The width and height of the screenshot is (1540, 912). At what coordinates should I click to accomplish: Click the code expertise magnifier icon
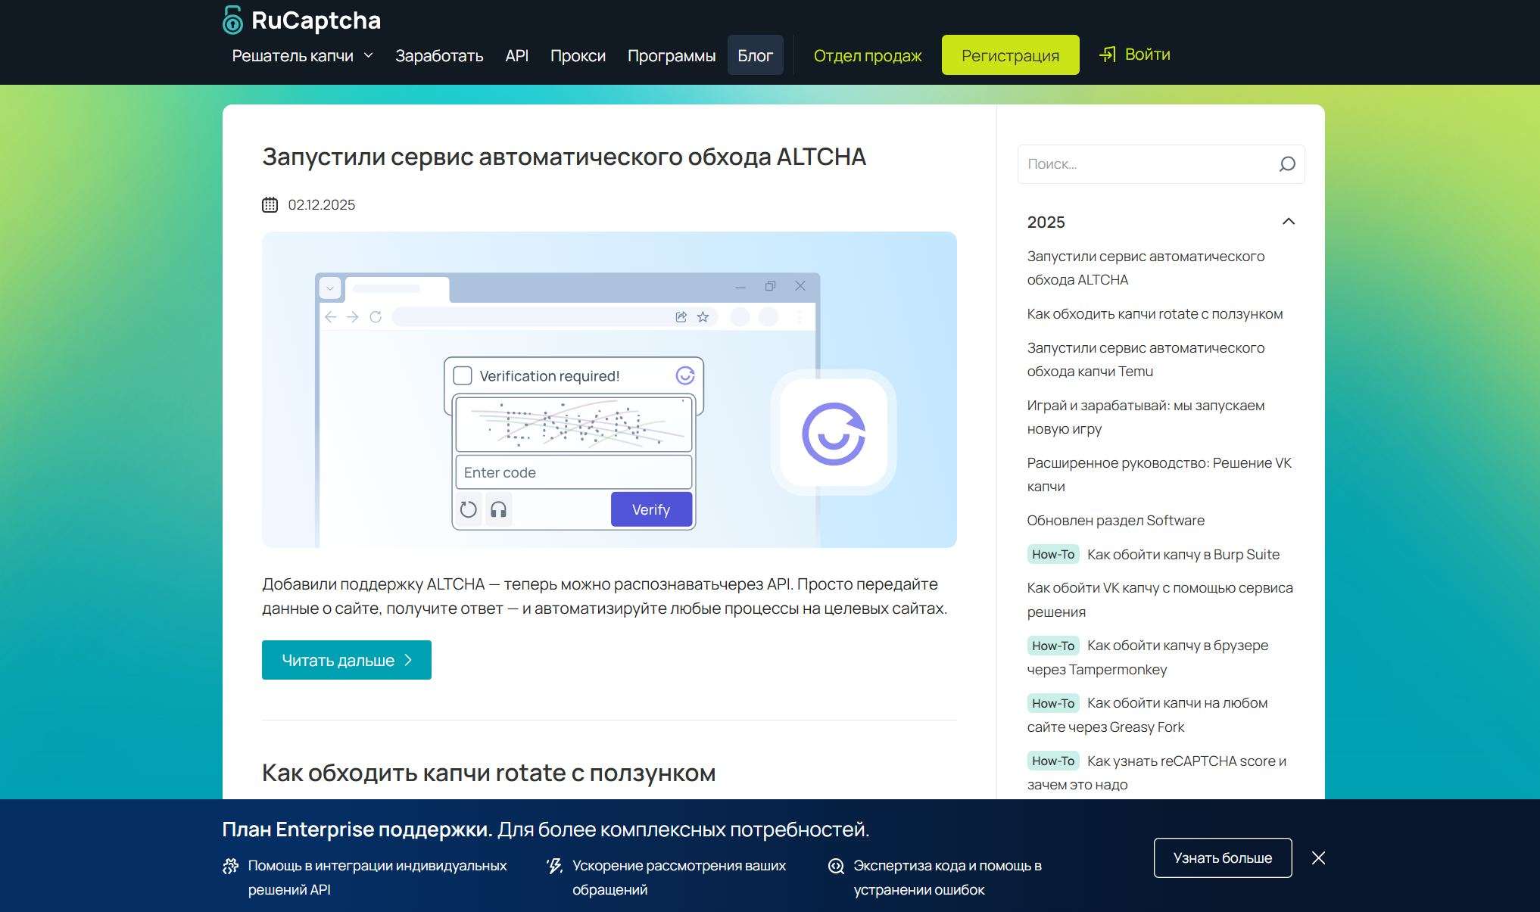[836, 866]
